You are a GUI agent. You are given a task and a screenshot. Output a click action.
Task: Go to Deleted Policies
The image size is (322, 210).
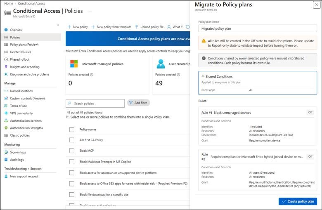[x=21, y=52]
